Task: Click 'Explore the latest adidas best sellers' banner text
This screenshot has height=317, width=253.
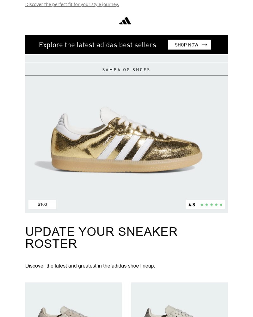Action: coord(97,45)
